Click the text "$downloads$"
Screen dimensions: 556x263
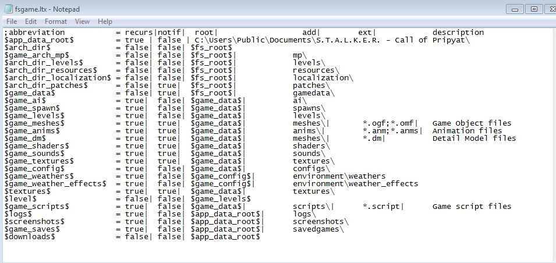(x=30, y=236)
